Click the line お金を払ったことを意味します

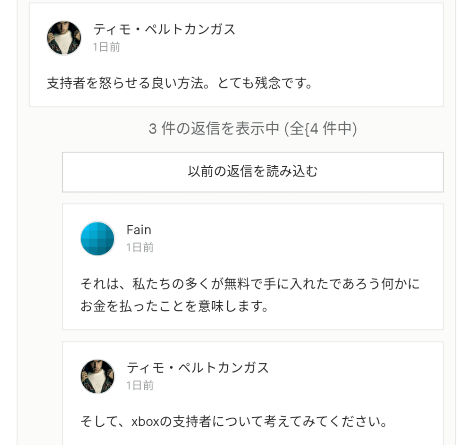174,306
